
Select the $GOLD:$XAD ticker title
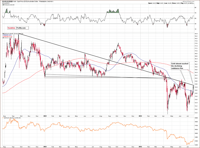coord(8,1)
